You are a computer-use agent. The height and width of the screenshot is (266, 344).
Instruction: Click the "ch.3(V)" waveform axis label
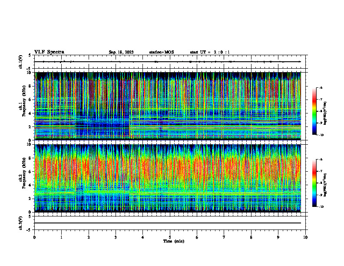point(20,223)
